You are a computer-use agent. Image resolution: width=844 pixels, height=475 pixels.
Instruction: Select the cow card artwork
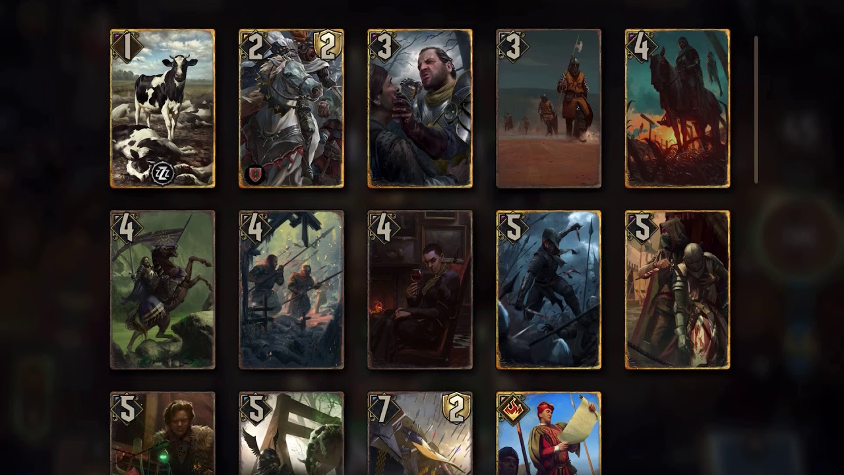coord(162,108)
